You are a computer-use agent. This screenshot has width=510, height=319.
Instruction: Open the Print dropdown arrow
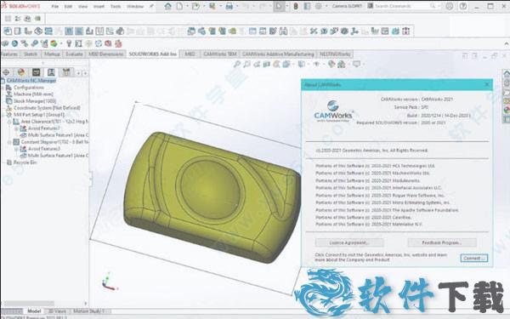click(237, 6)
